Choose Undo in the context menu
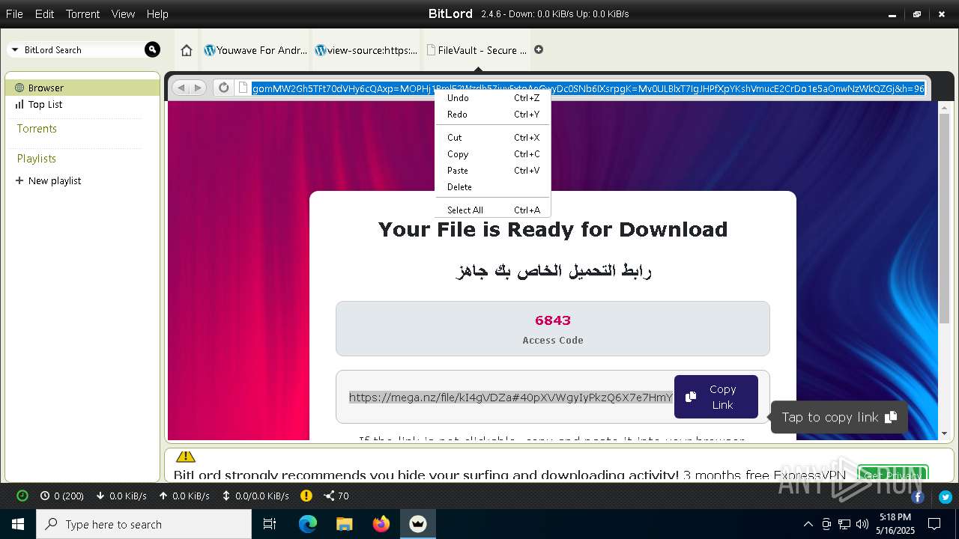Image resolution: width=959 pixels, height=539 pixels. [x=493, y=98]
